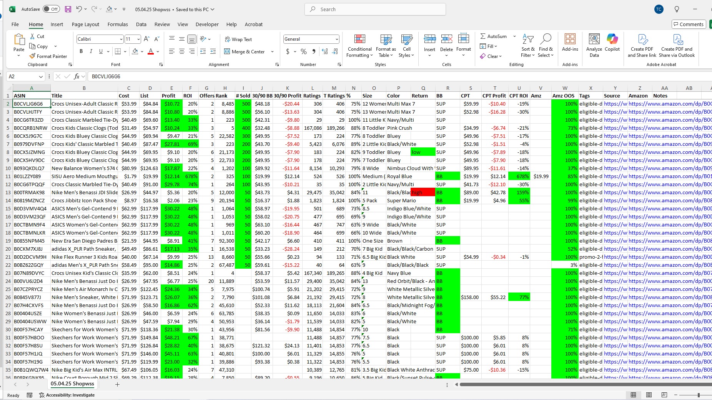Open the General number format dropdown
The image size is (712, 400).
point(337,39)
